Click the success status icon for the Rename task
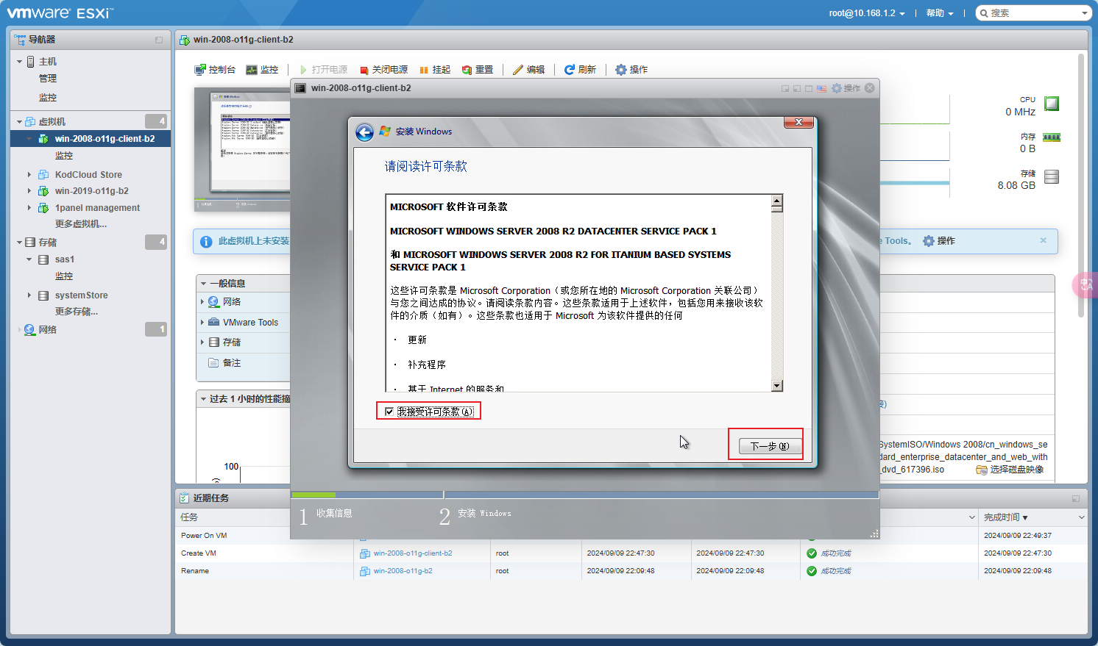The image size is (1098, 646). point(812,571)
